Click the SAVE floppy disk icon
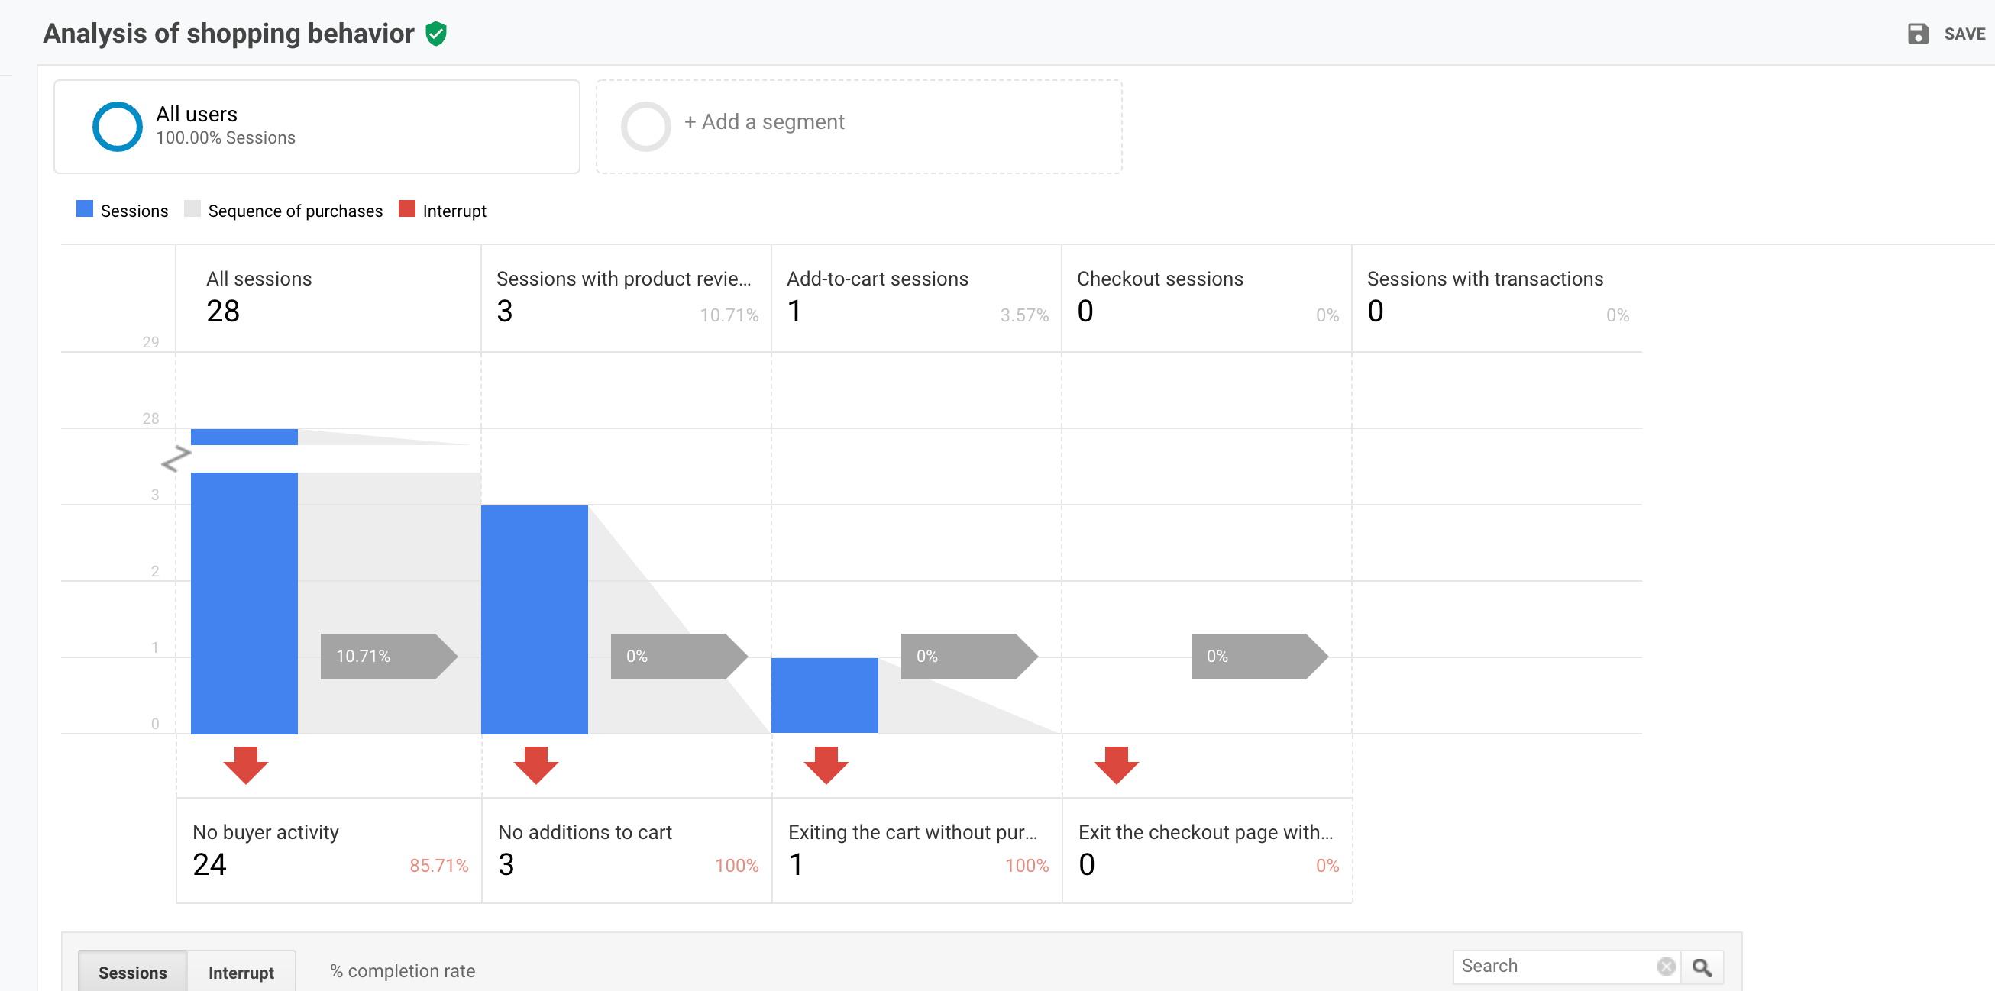 [1918, 34]
